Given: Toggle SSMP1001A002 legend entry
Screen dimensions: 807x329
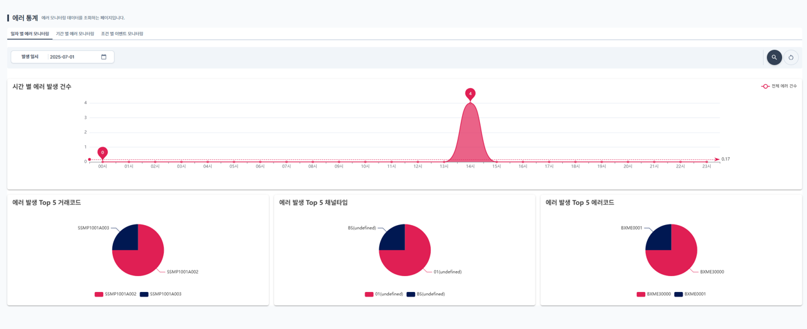Looking at the screenshot, I should coord(115,294).
